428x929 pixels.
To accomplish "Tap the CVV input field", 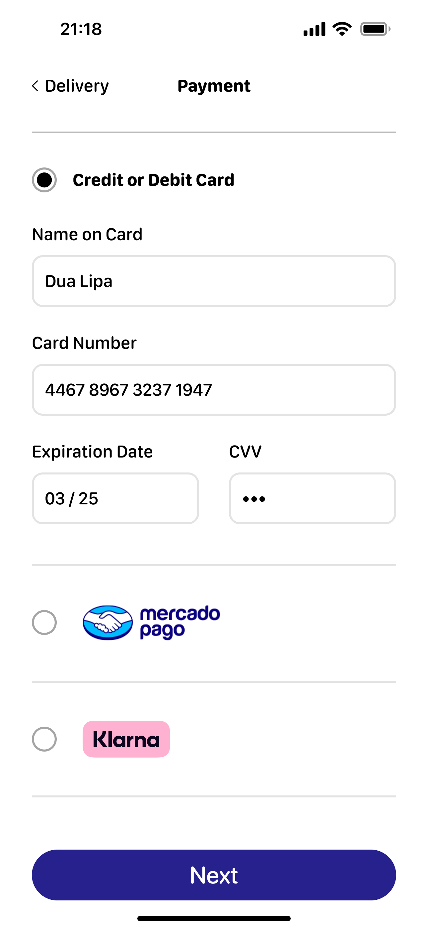I will tap(312, 498).
